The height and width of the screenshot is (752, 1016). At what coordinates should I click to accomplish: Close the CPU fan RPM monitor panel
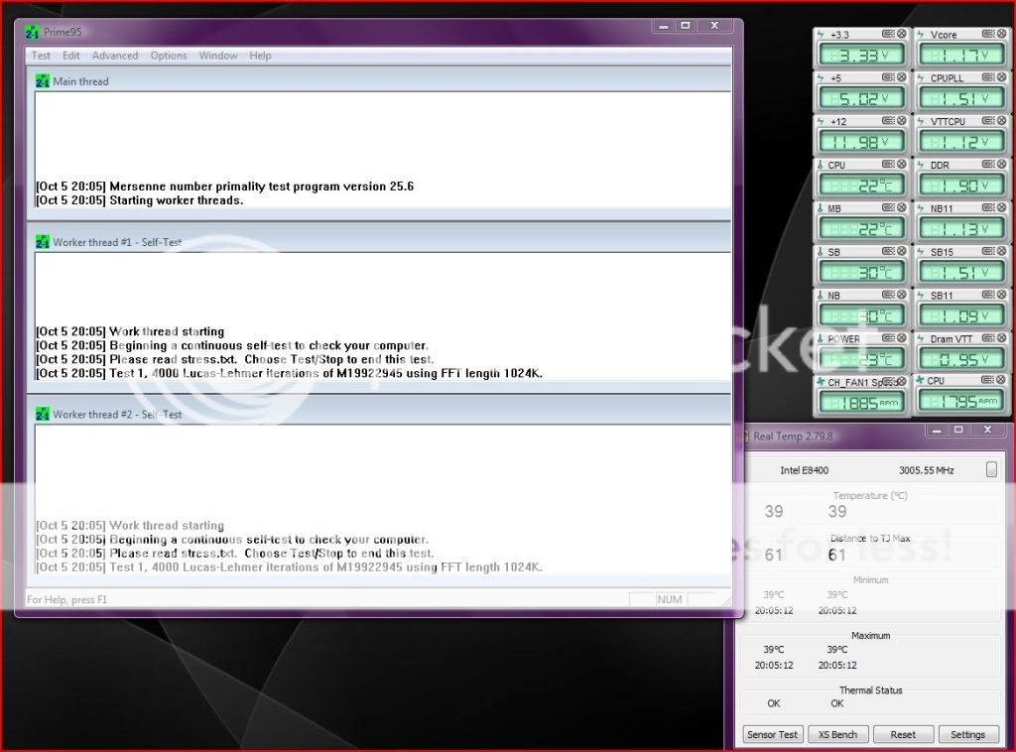(1001, 380)
